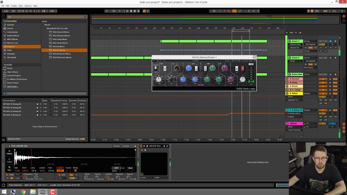Open the Edit menu
347x195 pixels.
click(x=8, y=6)
